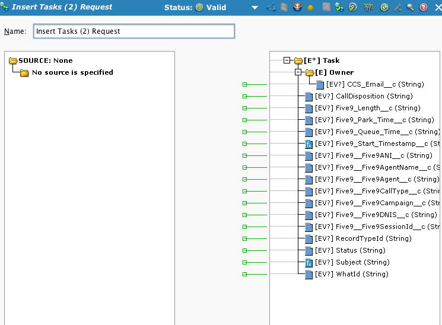Select the WhatId field in target tree

coord(351,274)
